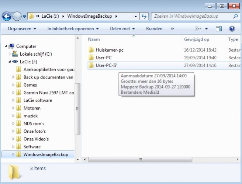The image size is (242, 184).
Task: Click the navigation pane vertical scrollbar thumb
Action: (77, 109)
